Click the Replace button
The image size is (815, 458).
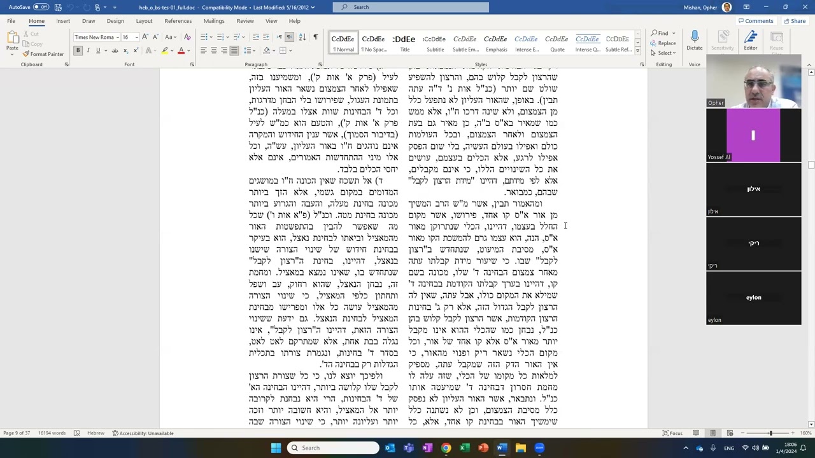coord(663,43)
